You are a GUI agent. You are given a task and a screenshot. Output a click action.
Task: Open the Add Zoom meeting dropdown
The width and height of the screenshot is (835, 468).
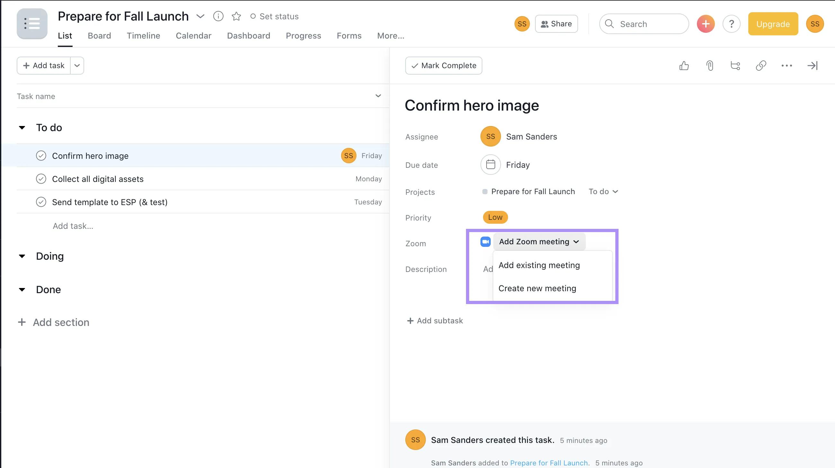(x=539, y=242)
